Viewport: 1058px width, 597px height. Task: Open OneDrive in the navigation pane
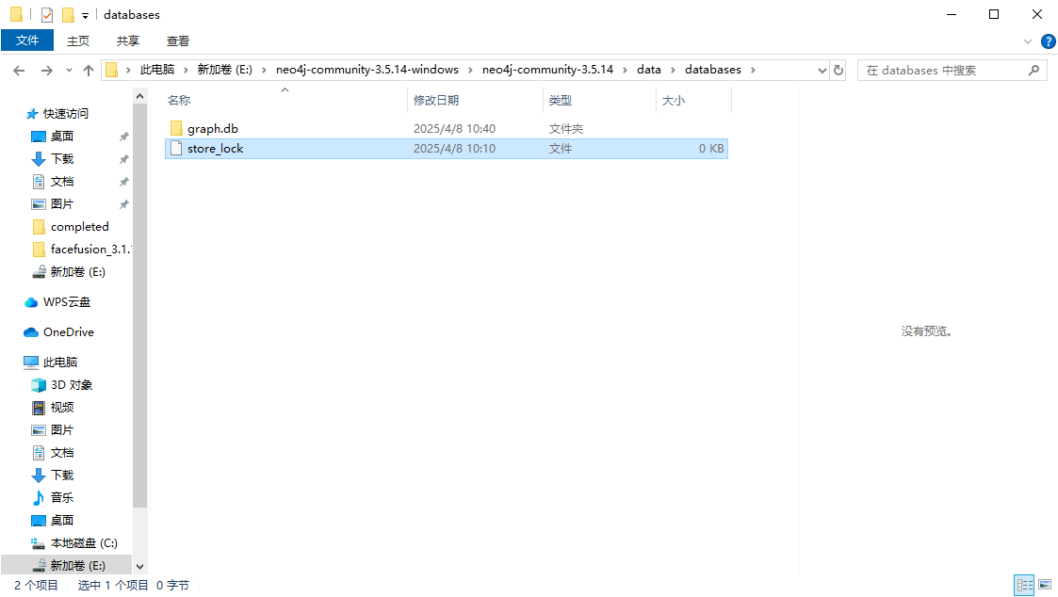click(x=68, y=331)
